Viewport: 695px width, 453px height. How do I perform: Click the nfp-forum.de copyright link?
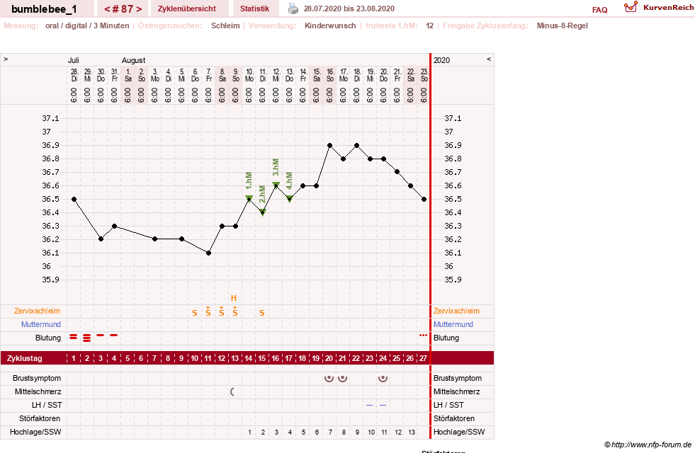(x=648, y=445)
